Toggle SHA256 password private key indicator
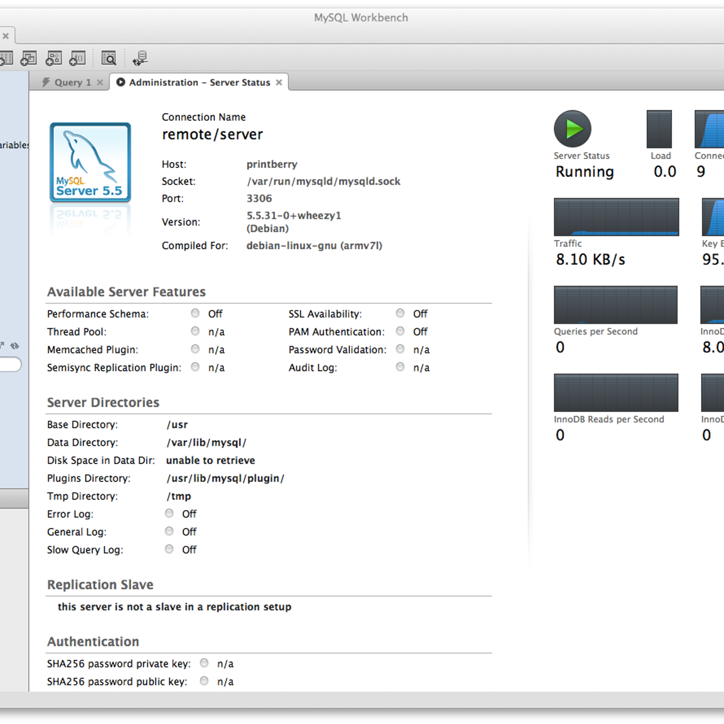The width and height of the screenshot is (724, 724). tap(204, 663)
